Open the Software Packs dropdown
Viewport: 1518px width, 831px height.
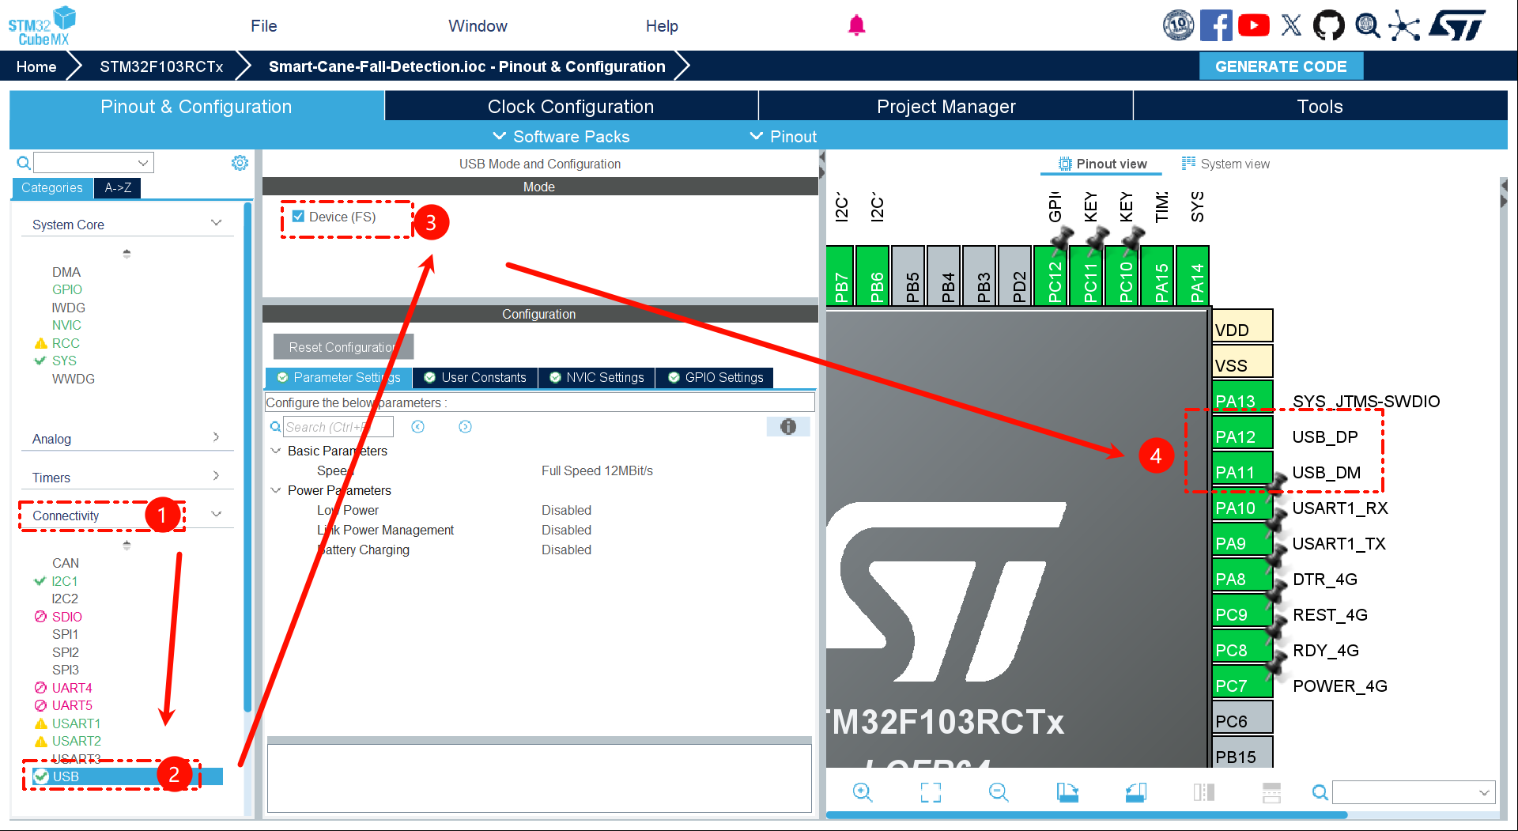[x=561, y=136]
